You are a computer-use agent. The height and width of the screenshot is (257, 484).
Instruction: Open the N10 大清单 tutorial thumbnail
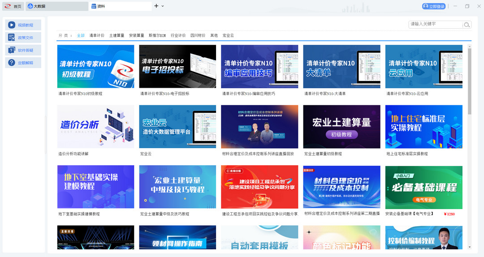[x=341, y=66]
